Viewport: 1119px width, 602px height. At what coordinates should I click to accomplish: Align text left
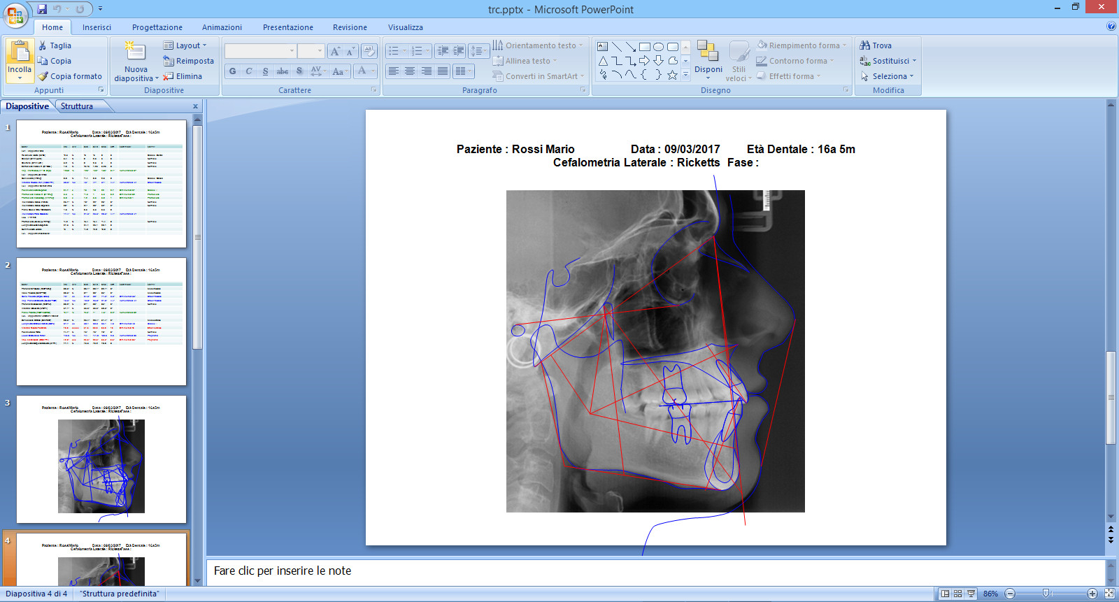393,71
